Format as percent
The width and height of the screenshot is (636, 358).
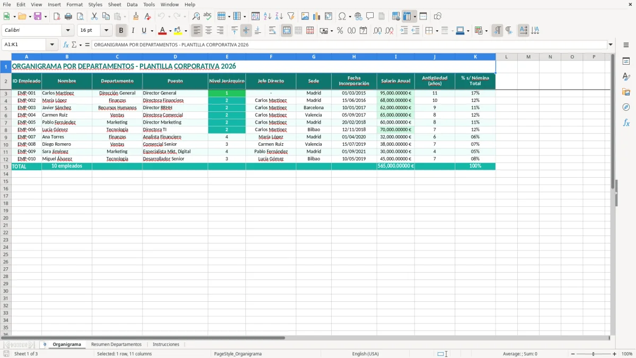pos(340,31)
